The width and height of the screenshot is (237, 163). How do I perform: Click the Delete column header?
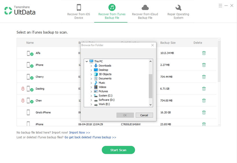point(198,43)
